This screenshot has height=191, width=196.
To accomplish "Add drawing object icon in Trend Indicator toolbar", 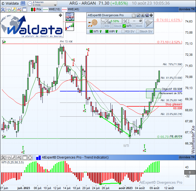I will 14,157.
